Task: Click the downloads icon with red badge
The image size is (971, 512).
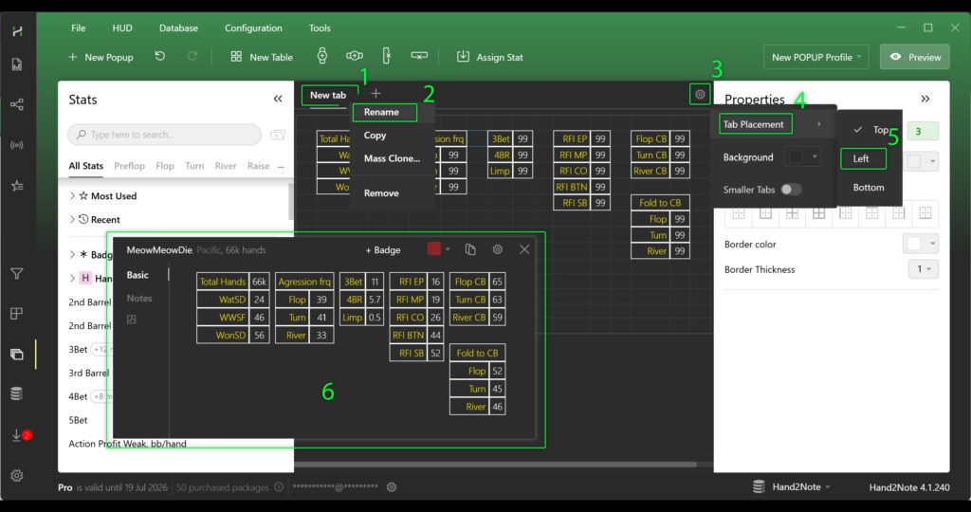Action: coord(17,435)
